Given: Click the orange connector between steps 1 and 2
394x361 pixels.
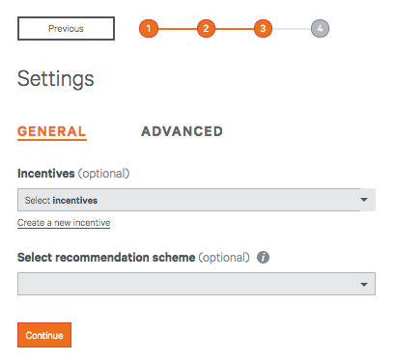Looking at the screenshot, I should (178, 29).
